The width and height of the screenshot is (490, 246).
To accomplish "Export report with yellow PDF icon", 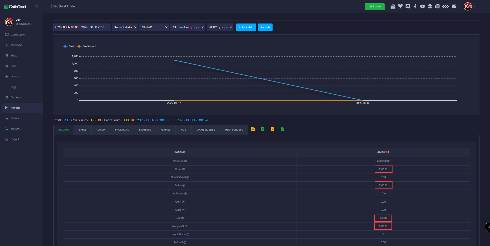I will [253, 129].
